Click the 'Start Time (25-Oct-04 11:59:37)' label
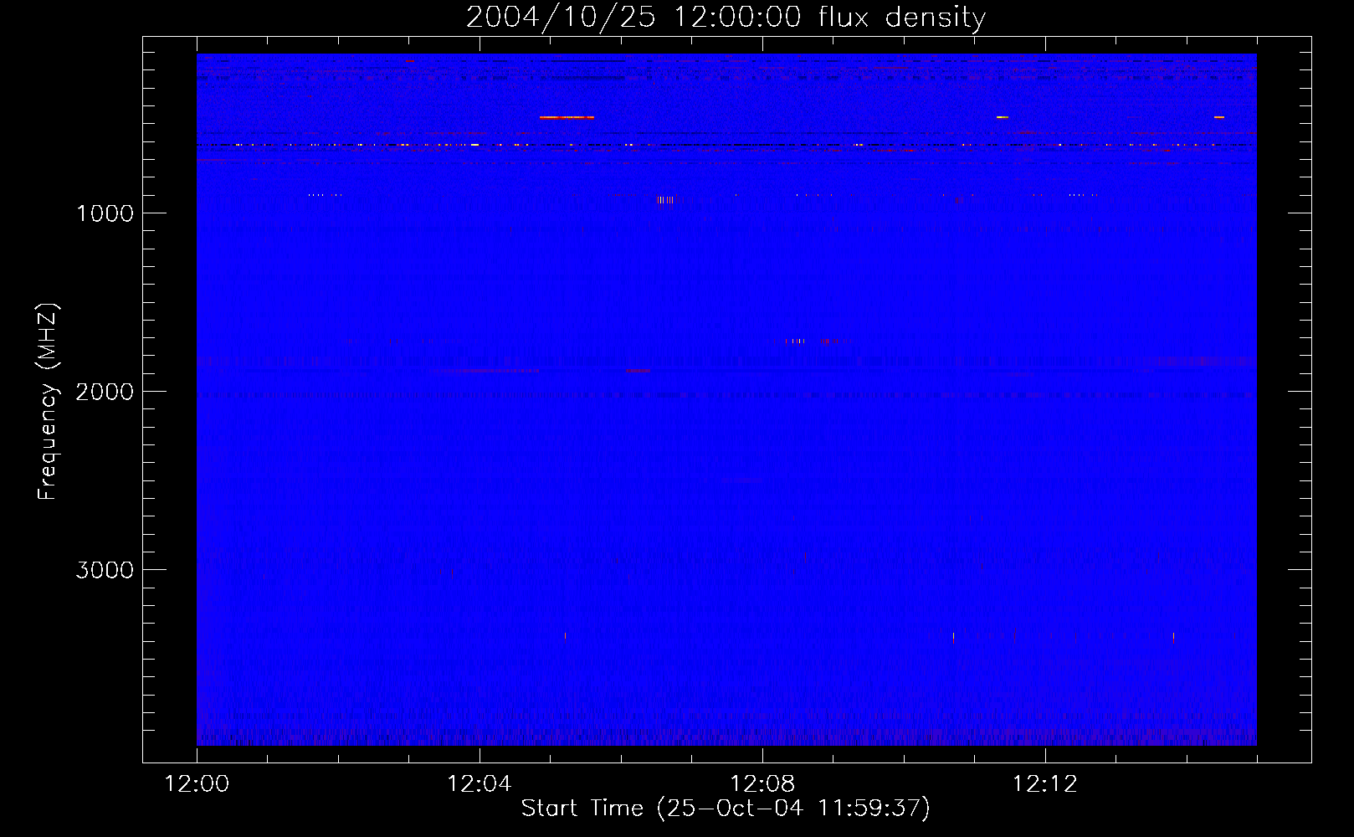Screen dimensions: 1354x837 pos(726,809)
